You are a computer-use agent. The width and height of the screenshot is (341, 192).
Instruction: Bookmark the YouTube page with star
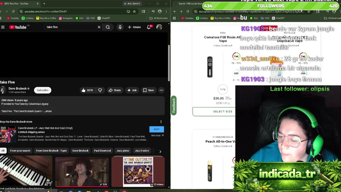point(134,11)
